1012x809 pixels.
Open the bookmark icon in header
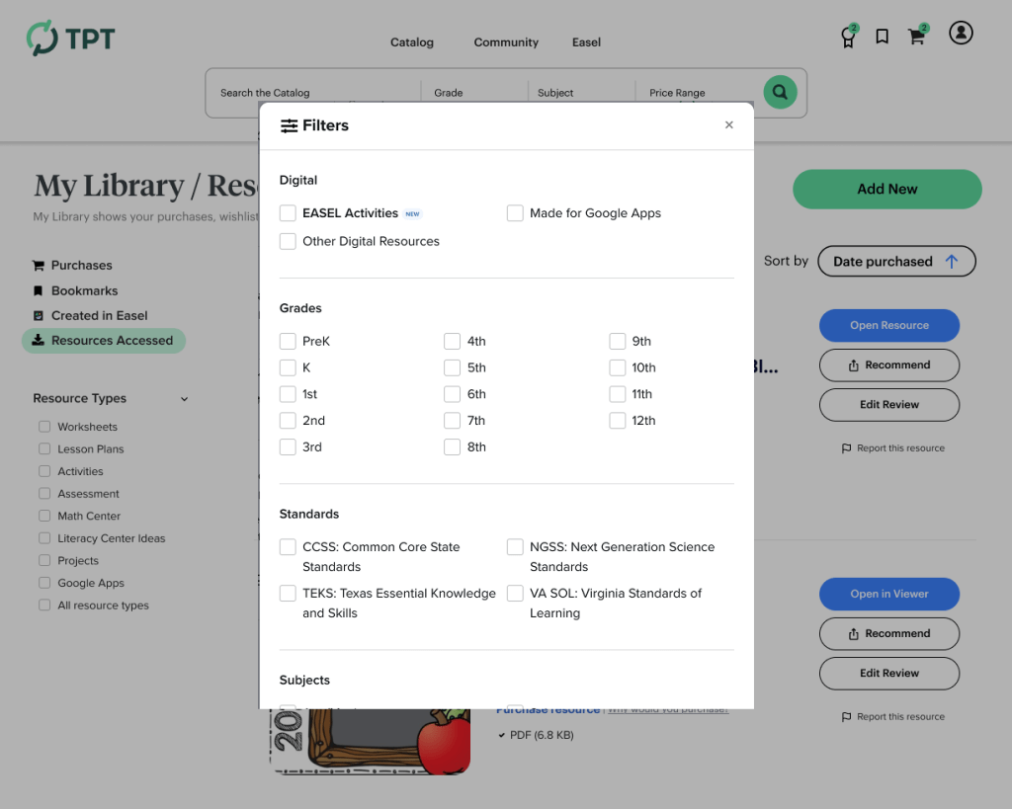pyautogui.click(x=882, y=37)
